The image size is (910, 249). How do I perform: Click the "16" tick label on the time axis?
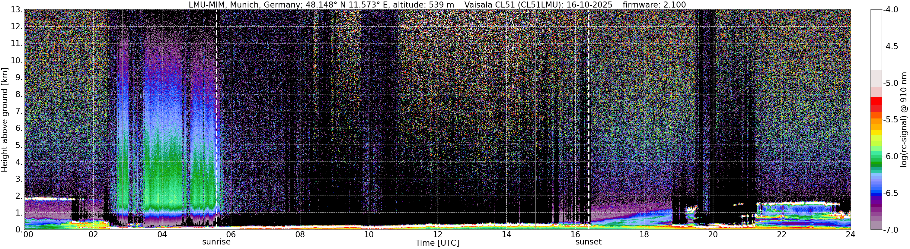click(575, 235)
